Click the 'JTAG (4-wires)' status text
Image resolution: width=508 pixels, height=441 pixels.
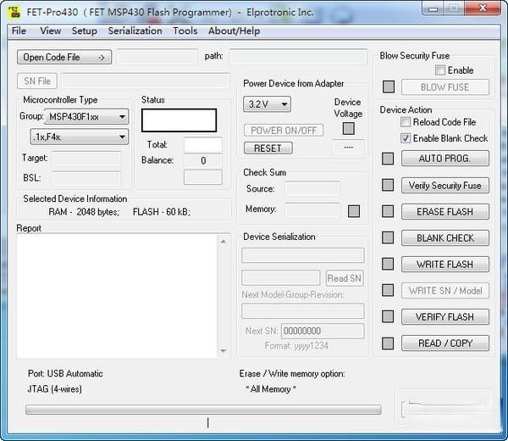[54, 388]
